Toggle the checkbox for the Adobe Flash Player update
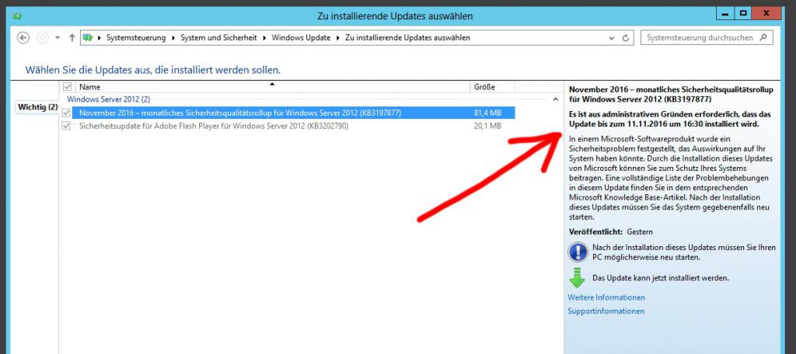The height and width of the screenshot is (354, 796). click(x=66, y=126)
